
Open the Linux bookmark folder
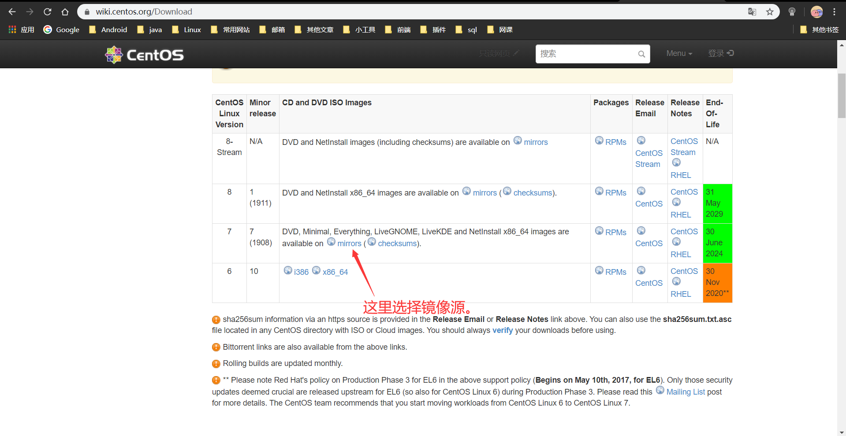point(186,30)
